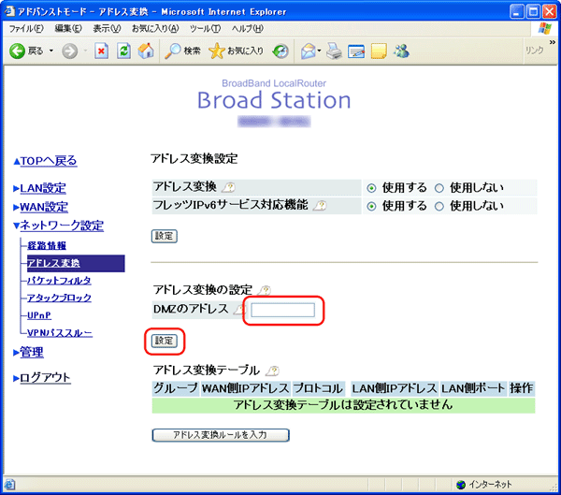Show help icon beside アドレス変換の設定
The height and width of the screenshot is (495, 561).
pyautogui.click(x=265, y=290)
